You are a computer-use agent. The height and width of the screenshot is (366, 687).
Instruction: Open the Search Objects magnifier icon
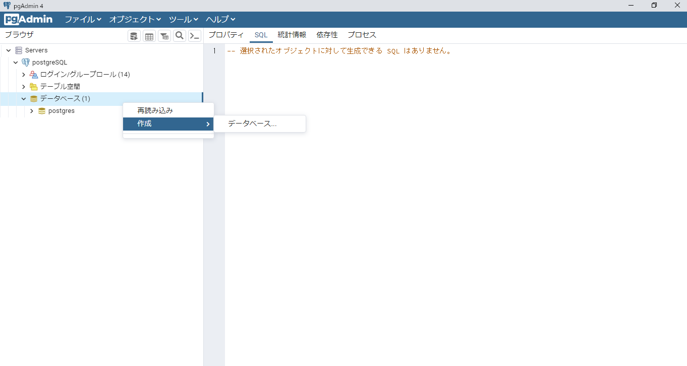click(x=180, y=36)
